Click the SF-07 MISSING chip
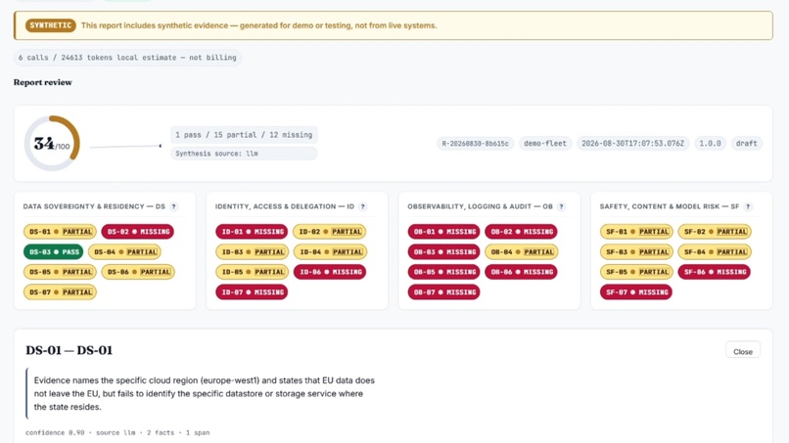The width and height of the screenshot is (789, 443). pyautogui.click(x=636, y=291)
